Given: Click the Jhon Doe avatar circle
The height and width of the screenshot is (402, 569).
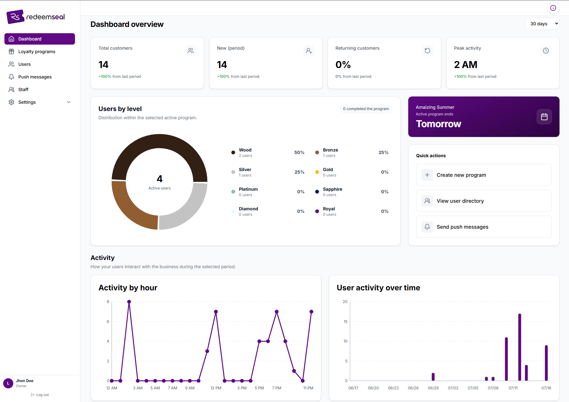Looking at the screenshot, I should (x=8, y=383).
